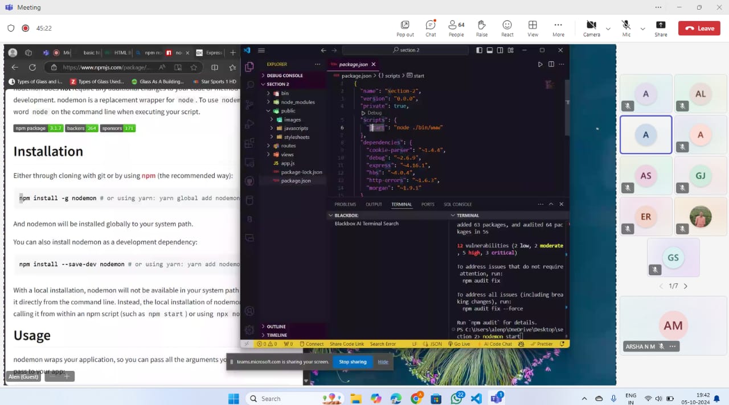Unmute the Mic

[626, 28]
